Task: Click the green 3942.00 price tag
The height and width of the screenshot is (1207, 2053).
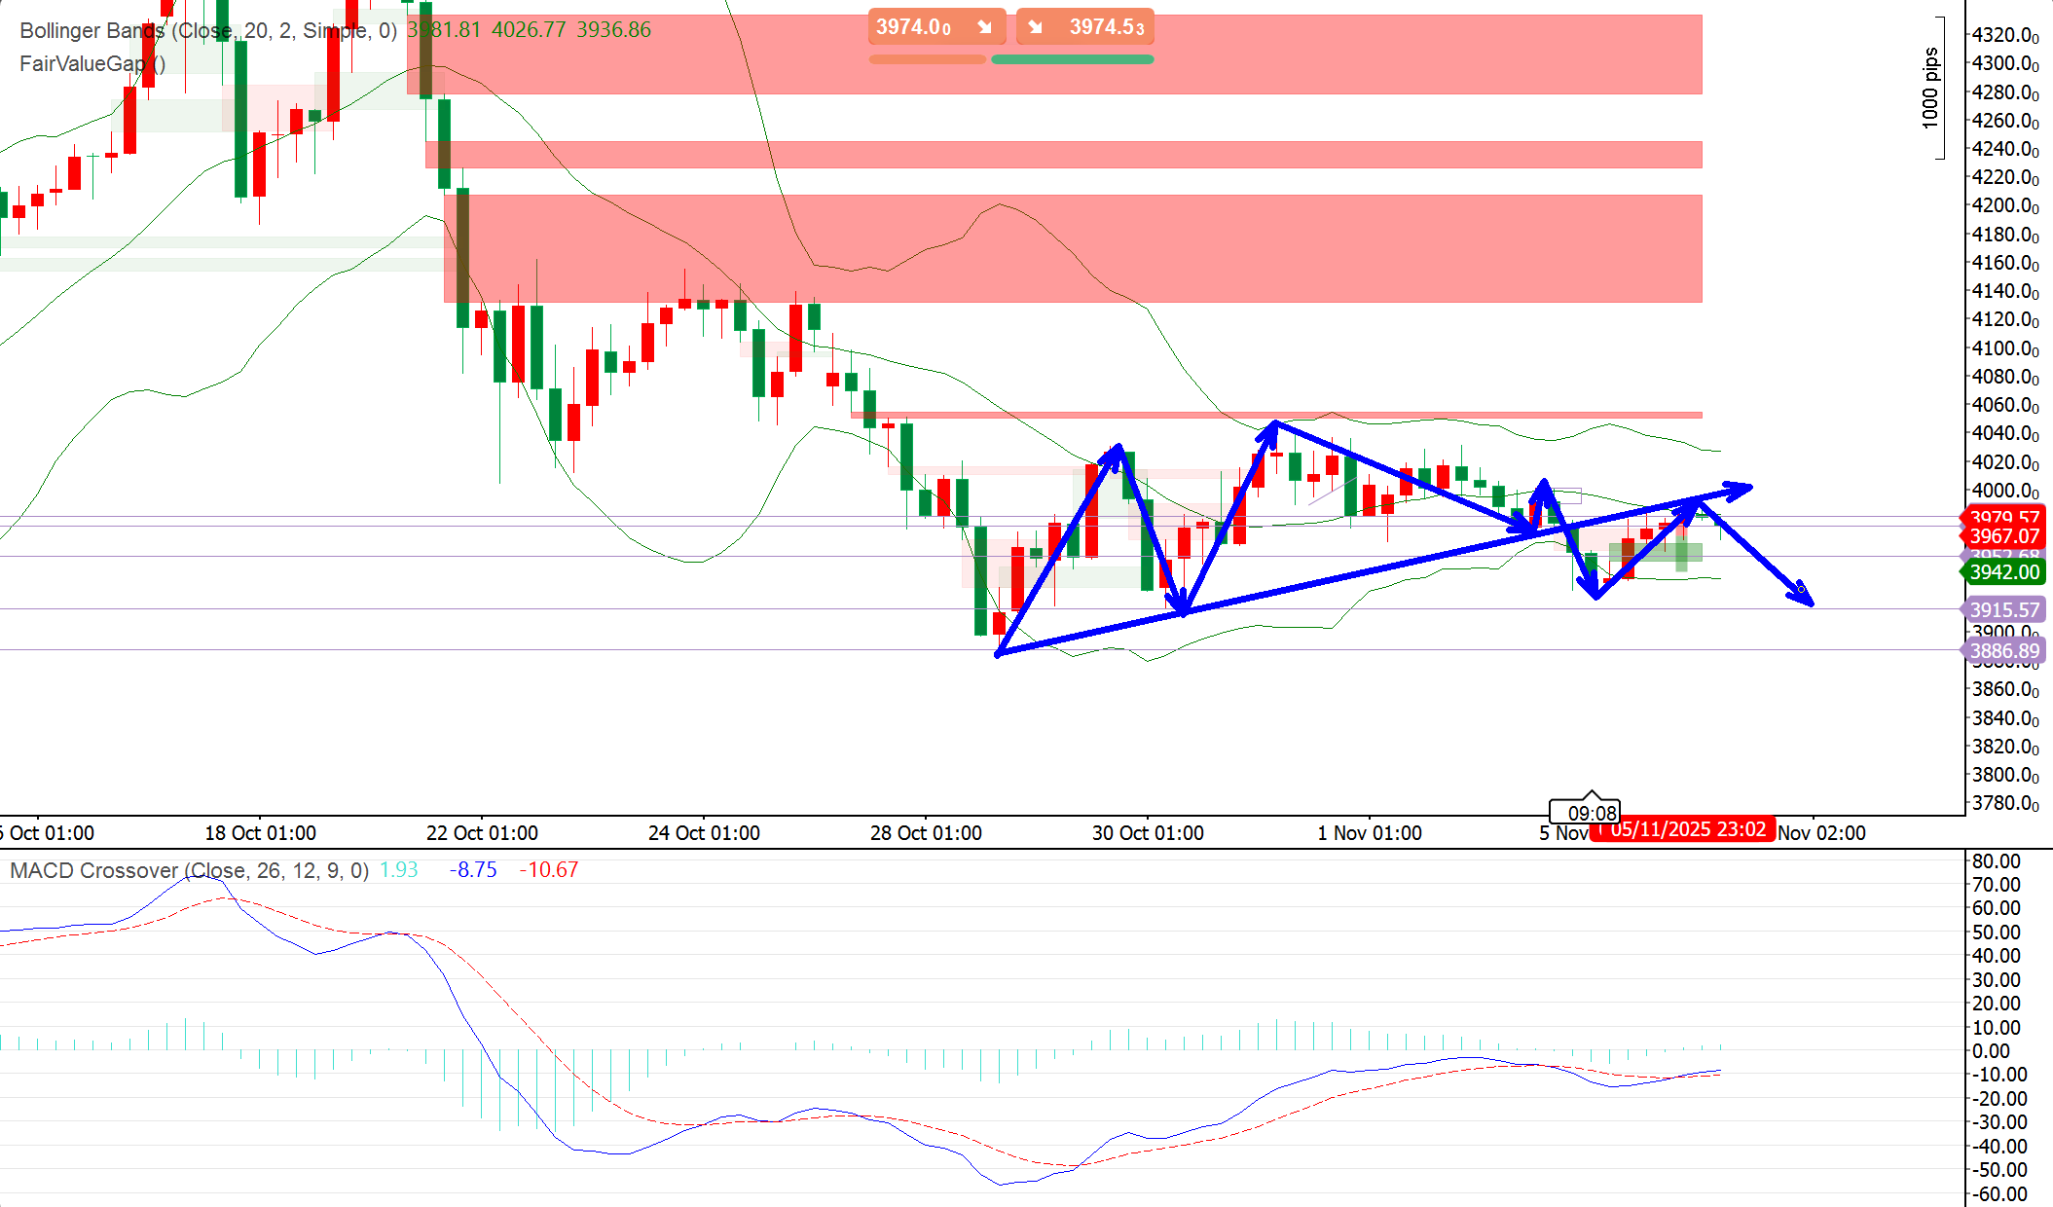Action: 2003,572
